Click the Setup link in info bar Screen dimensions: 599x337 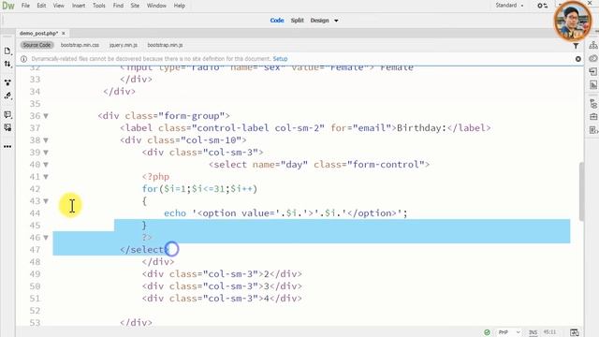coord(280,59)
